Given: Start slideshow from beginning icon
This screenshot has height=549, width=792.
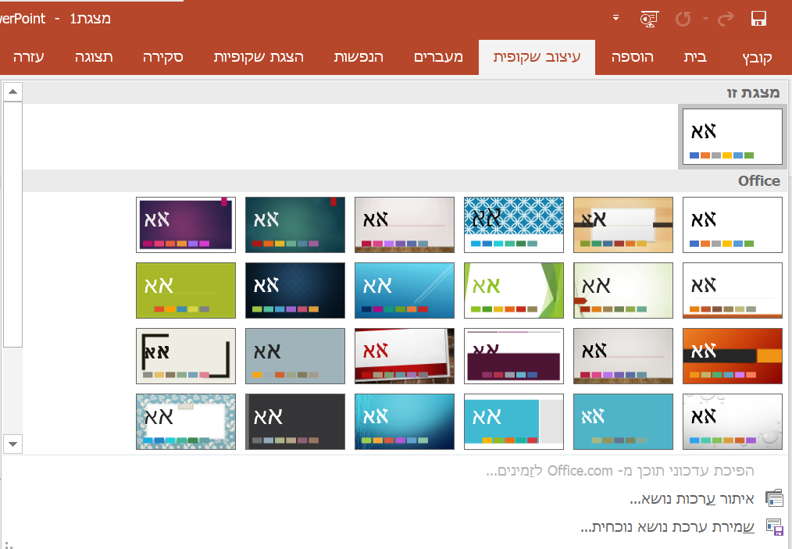Looking at the screenshot, I should [x=649, y=20].
